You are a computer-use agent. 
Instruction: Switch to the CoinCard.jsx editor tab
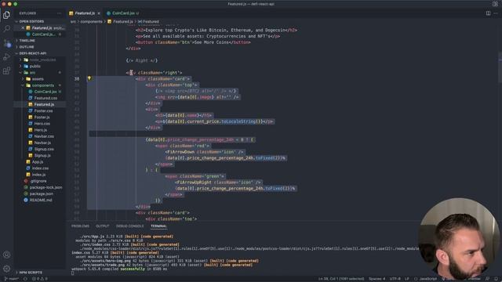[123, 13]
